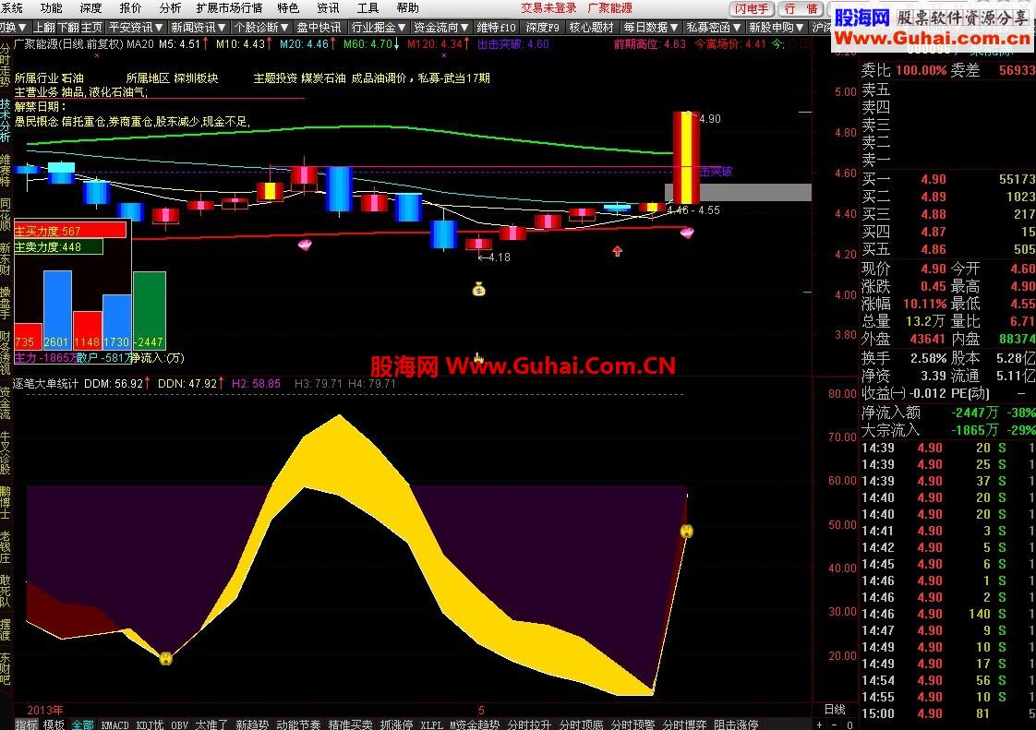Viewport: 1036px width, 730px height.
Task: Select the M资金趋势 indicator tab
Action: [x=475, y=724]
